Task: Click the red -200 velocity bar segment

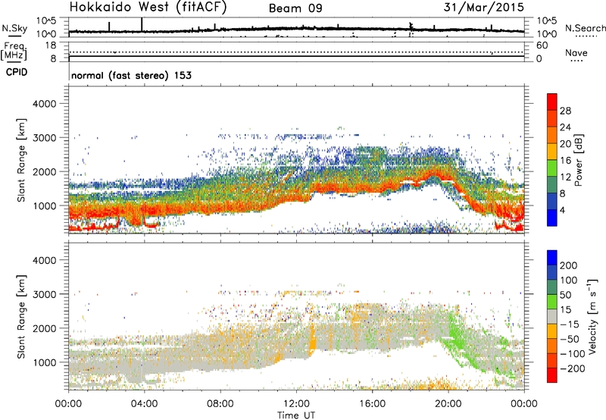Action: (x=552, y=375)
